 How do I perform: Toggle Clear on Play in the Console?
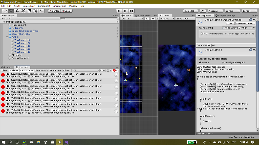coord(27,70)
